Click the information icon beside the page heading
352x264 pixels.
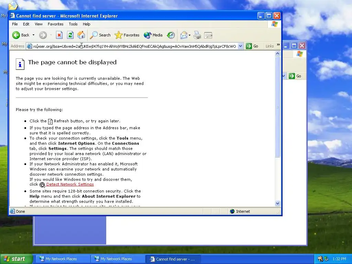20,64
